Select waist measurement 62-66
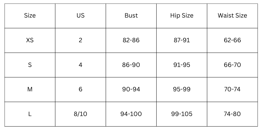This screenshot has height=130, width=261. pyautogui.click(x=232, y=40)
